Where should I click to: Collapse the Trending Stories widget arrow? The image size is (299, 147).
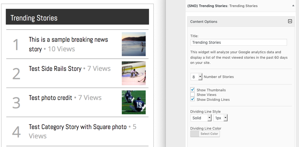coord(293,6)
